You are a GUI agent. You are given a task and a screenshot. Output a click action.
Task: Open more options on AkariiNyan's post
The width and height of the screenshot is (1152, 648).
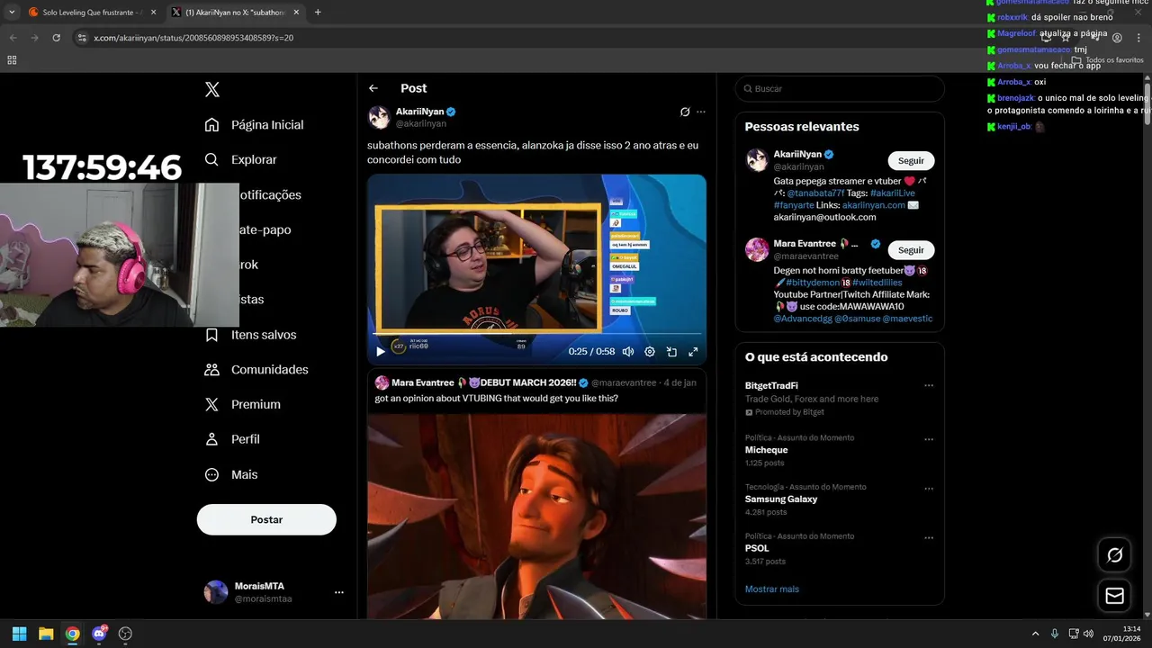(701, 112)
